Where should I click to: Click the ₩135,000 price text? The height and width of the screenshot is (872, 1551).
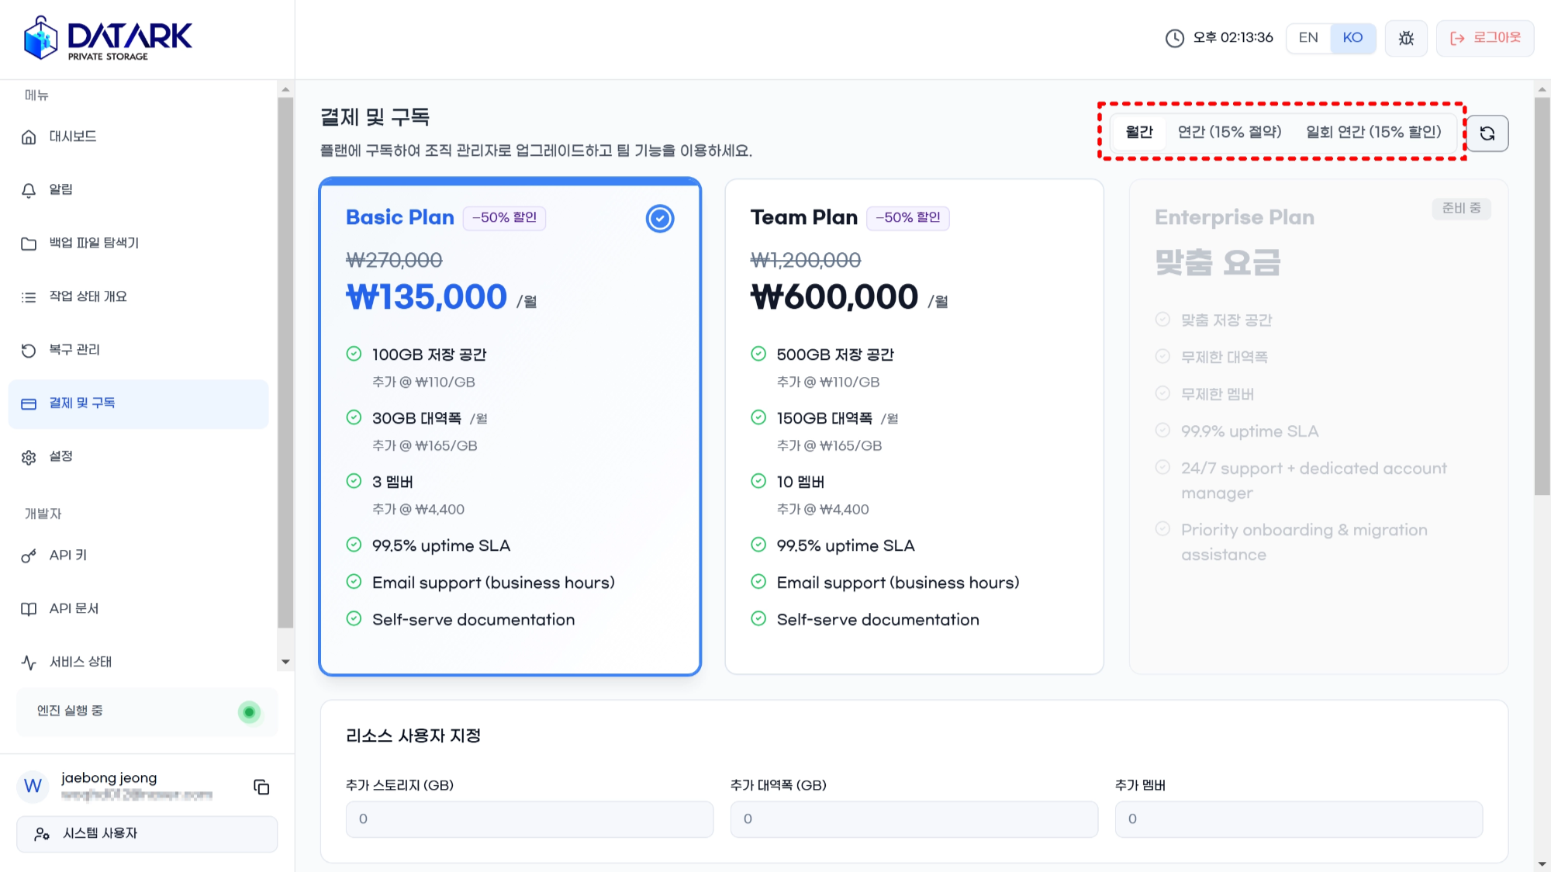[427, 297]
